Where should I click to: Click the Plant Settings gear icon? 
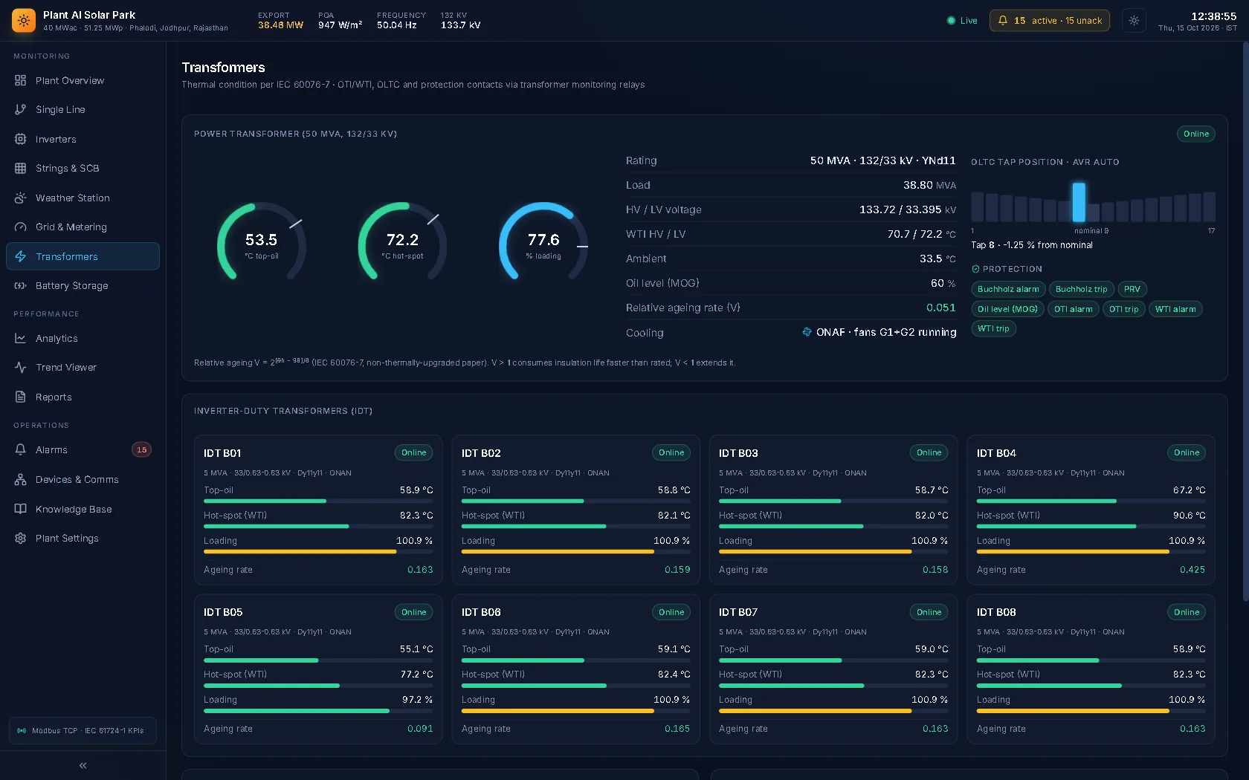[x=20, y=538]
